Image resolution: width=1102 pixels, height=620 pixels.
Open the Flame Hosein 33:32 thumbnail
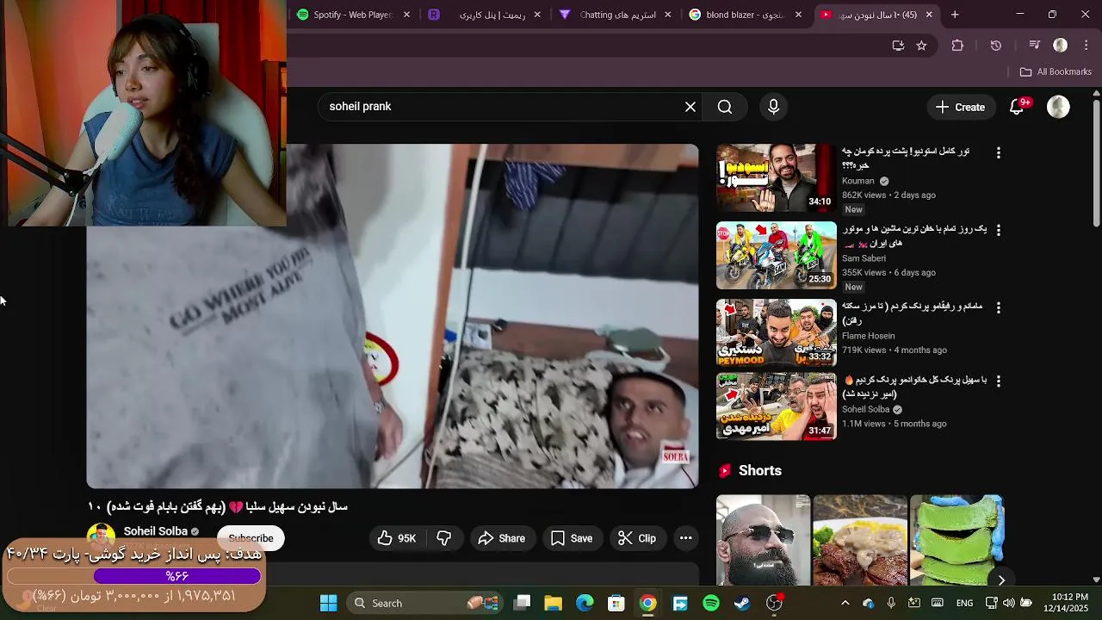pyautogui.click(x=776, y=332)
